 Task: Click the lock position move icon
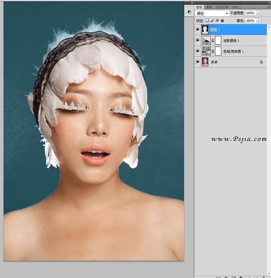(217, 21)
